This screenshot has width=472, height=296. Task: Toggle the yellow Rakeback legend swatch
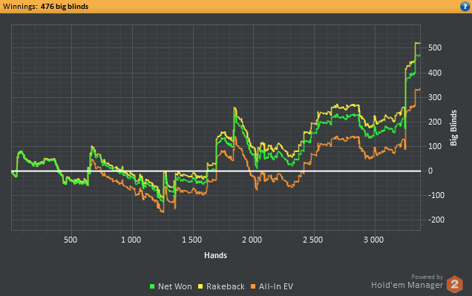tap(200, 286)
